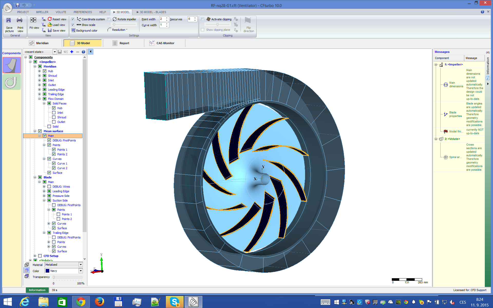The width and height of the screenshot is (493, 308).
Task: Open the Material Metalized dropdown
Action: tap(81, 265)
